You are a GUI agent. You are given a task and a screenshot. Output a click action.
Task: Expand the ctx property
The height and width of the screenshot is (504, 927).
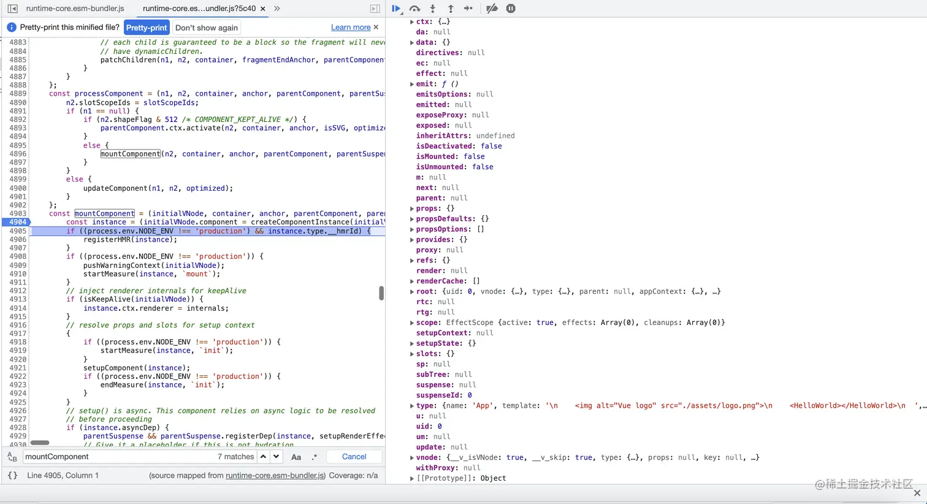[x=412, y=21]
